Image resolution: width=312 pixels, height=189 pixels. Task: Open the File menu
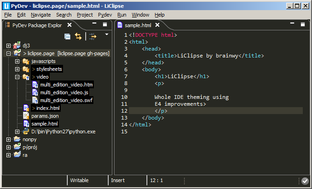pyautogui.click(x=8, y=15)
